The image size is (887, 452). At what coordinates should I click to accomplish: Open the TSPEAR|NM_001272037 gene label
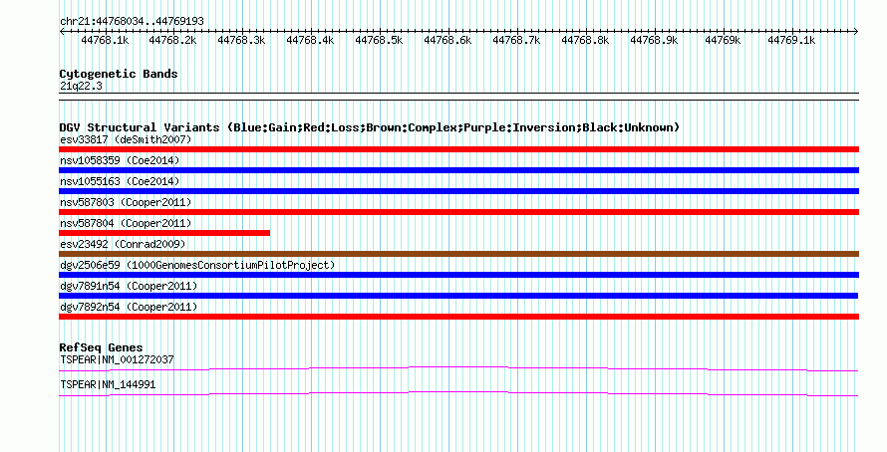(117, 359)
